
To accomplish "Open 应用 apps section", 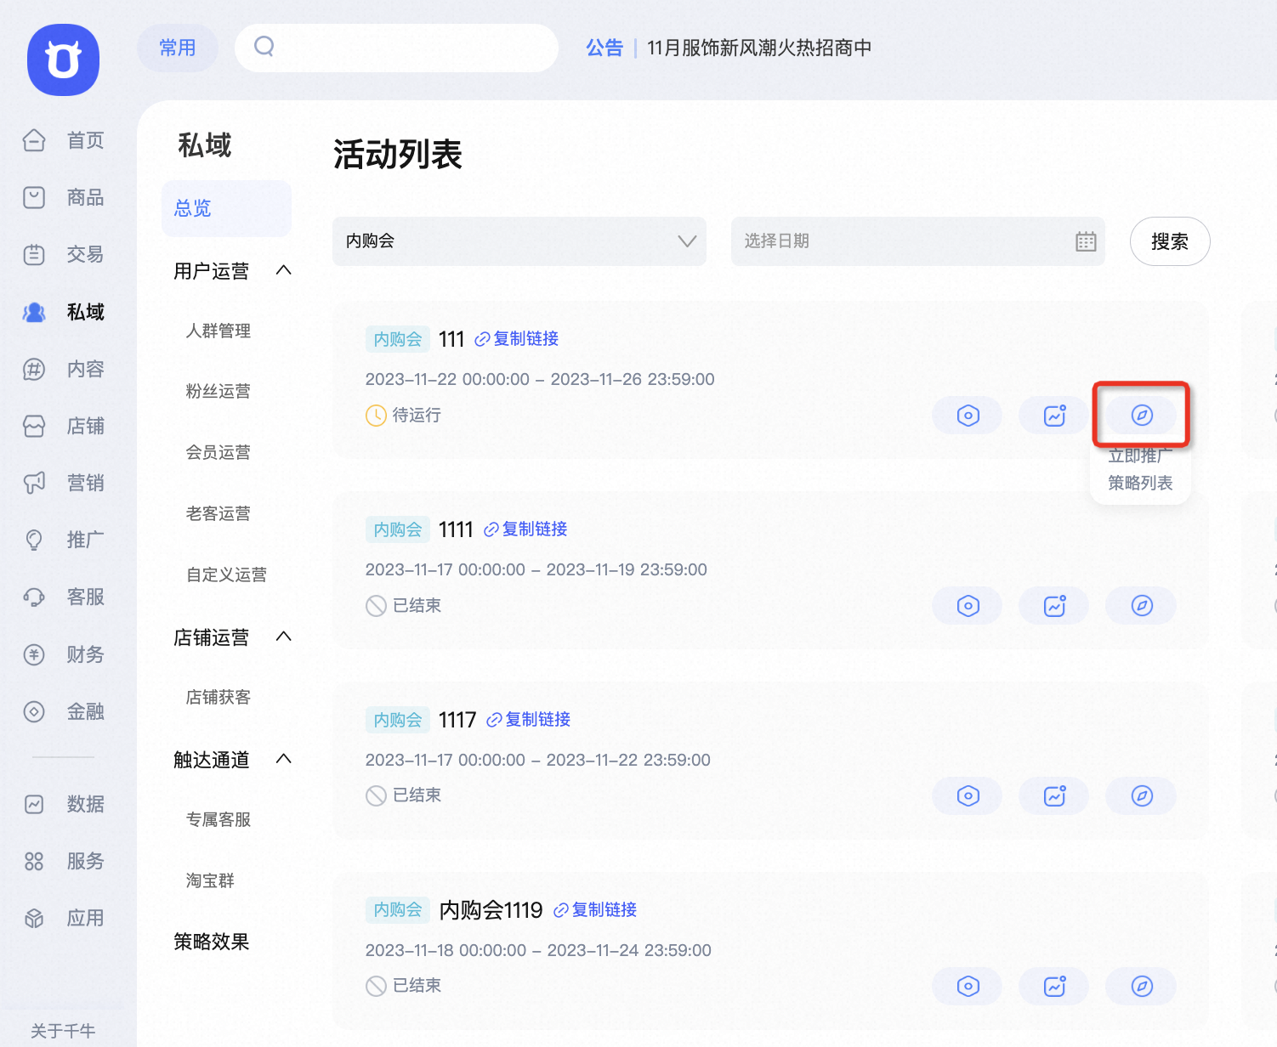I will (64, 918).
